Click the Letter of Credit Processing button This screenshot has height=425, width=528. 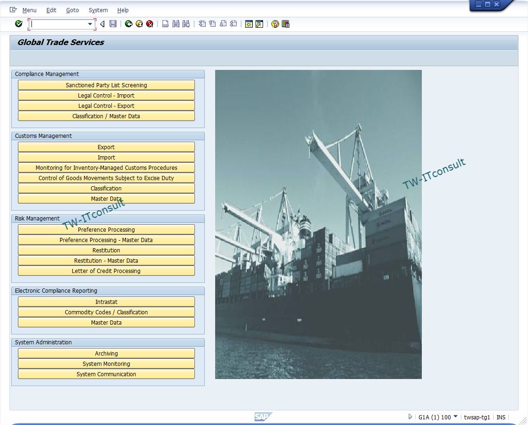[x=106, y=271]
